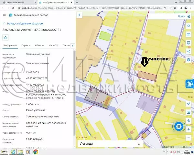The height and width of the screenshot is (155, 194).
Task: Zoom in the map with the plus button
Action: pyautogui.click(x=189, y=129)
